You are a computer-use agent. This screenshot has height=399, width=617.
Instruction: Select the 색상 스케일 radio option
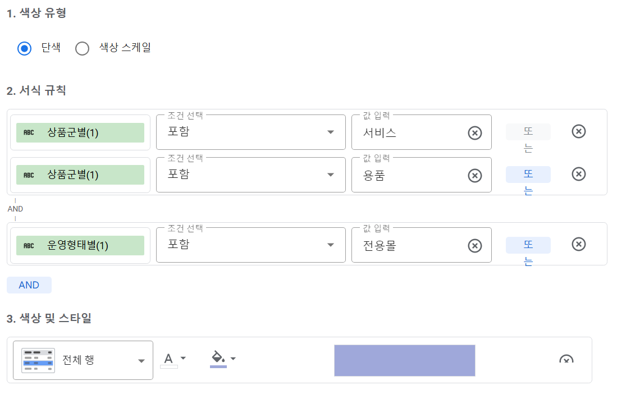coord(83,48)
